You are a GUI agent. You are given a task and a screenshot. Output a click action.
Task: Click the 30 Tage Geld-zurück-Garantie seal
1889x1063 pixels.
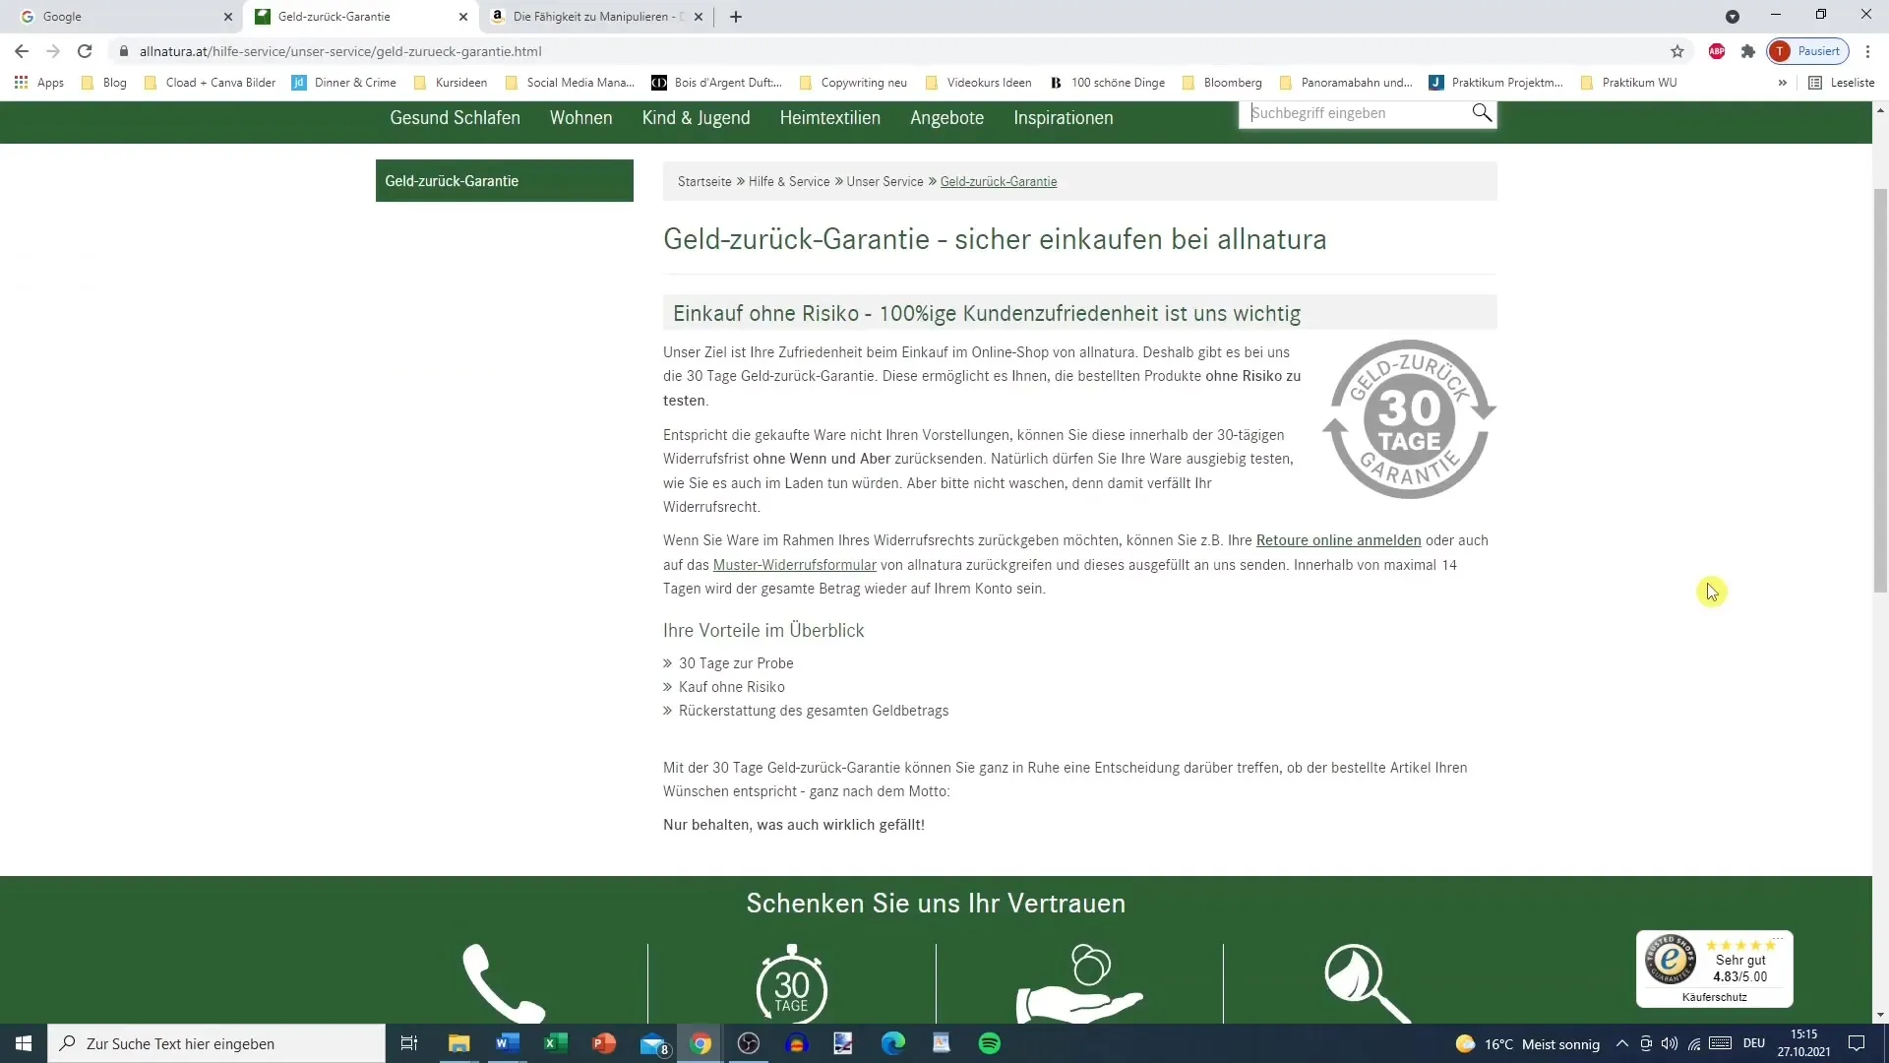[1409, 419]
